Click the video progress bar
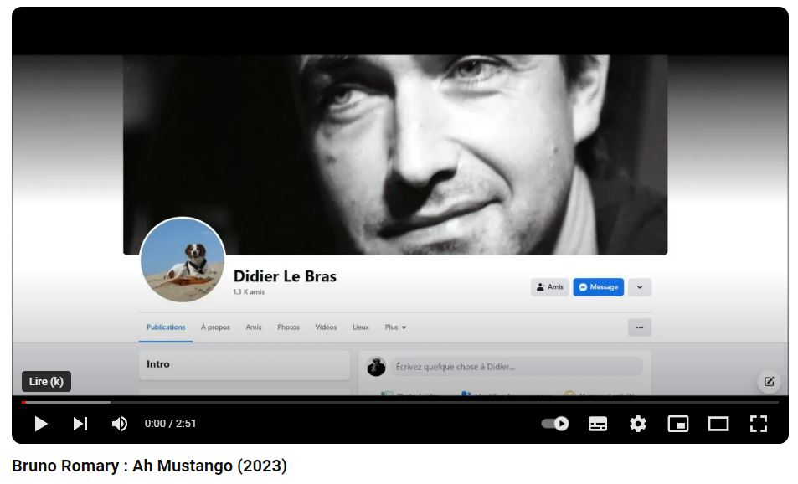 point(399,403)
